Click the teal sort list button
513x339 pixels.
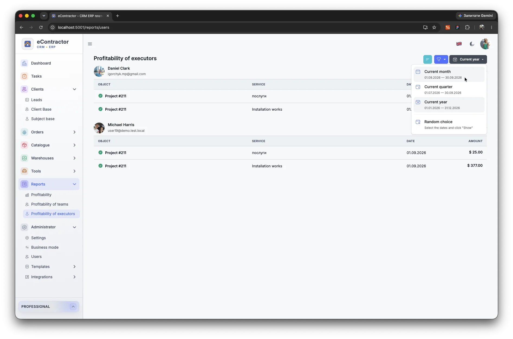[427, 59]
